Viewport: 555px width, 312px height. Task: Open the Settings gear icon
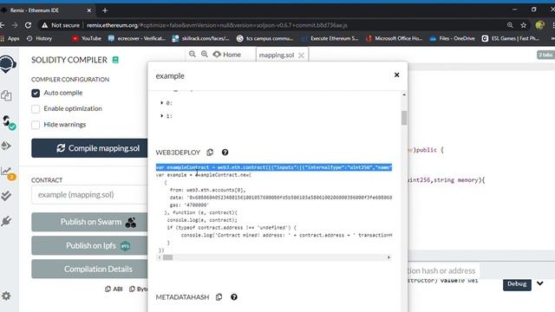6,296
